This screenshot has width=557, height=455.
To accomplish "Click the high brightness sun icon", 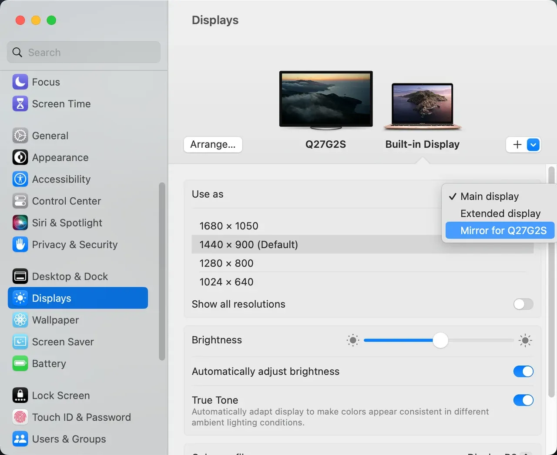I will point(525,340).
